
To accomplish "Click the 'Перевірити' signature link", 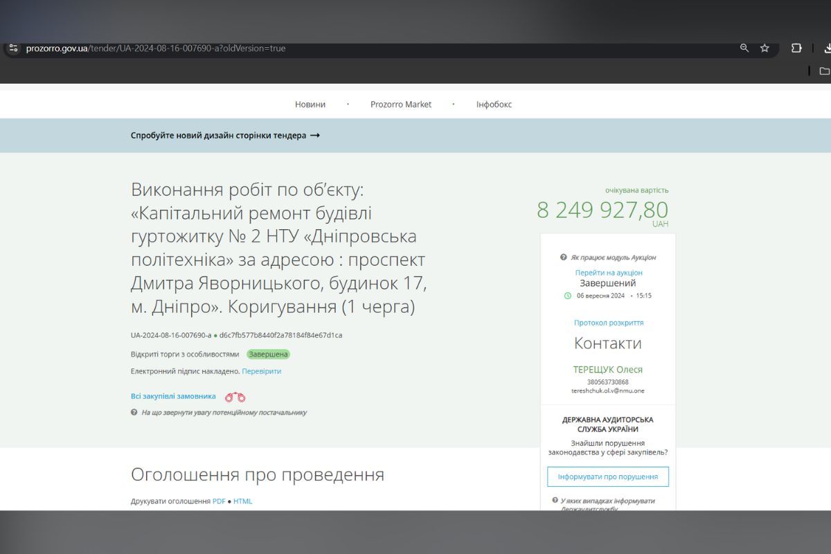I will (x=260, y=371).
